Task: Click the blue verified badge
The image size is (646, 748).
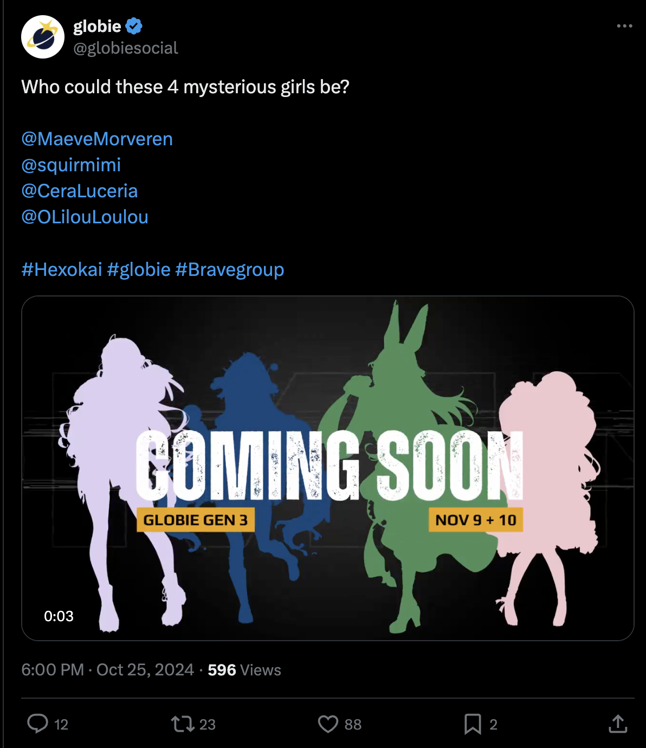Action: (x=134, y=26)
